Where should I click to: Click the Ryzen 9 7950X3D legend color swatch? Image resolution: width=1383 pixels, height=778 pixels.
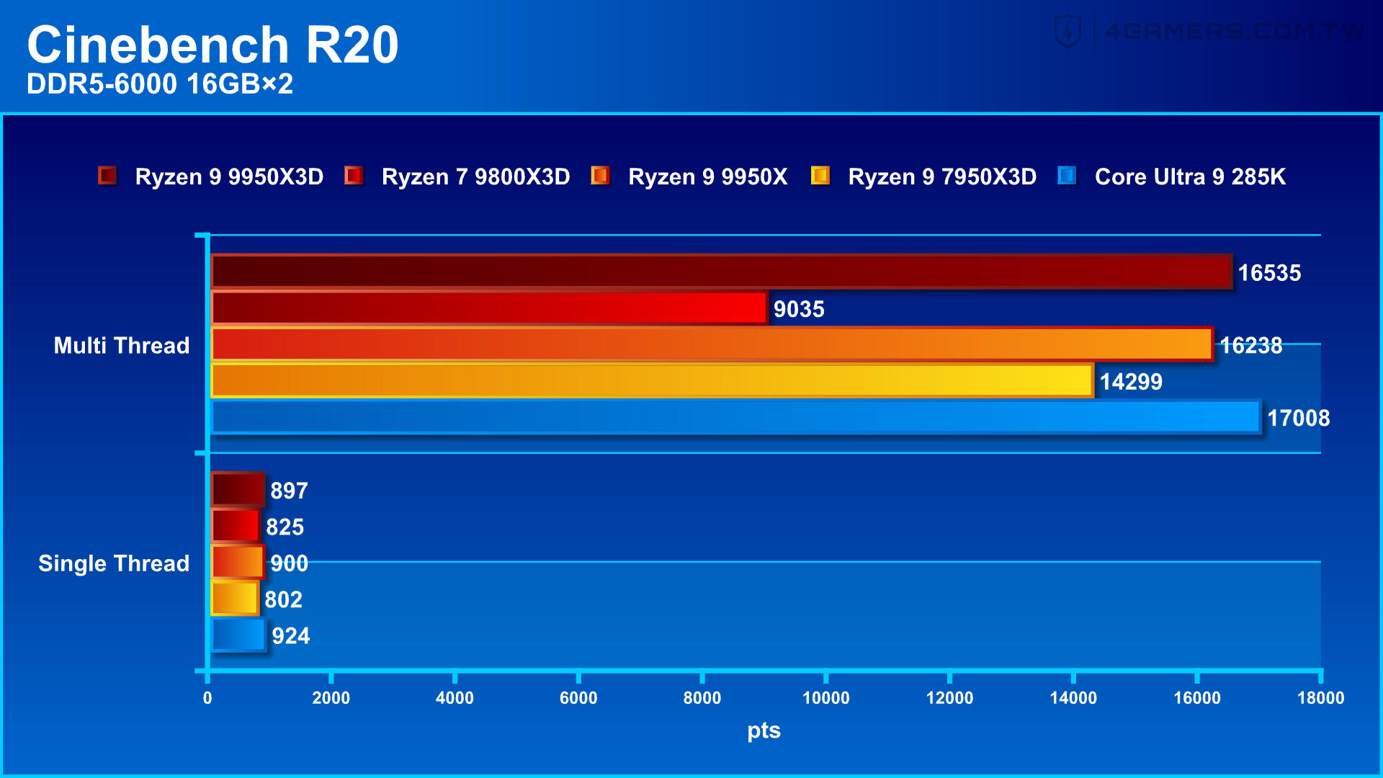click(x=820, y=176)
